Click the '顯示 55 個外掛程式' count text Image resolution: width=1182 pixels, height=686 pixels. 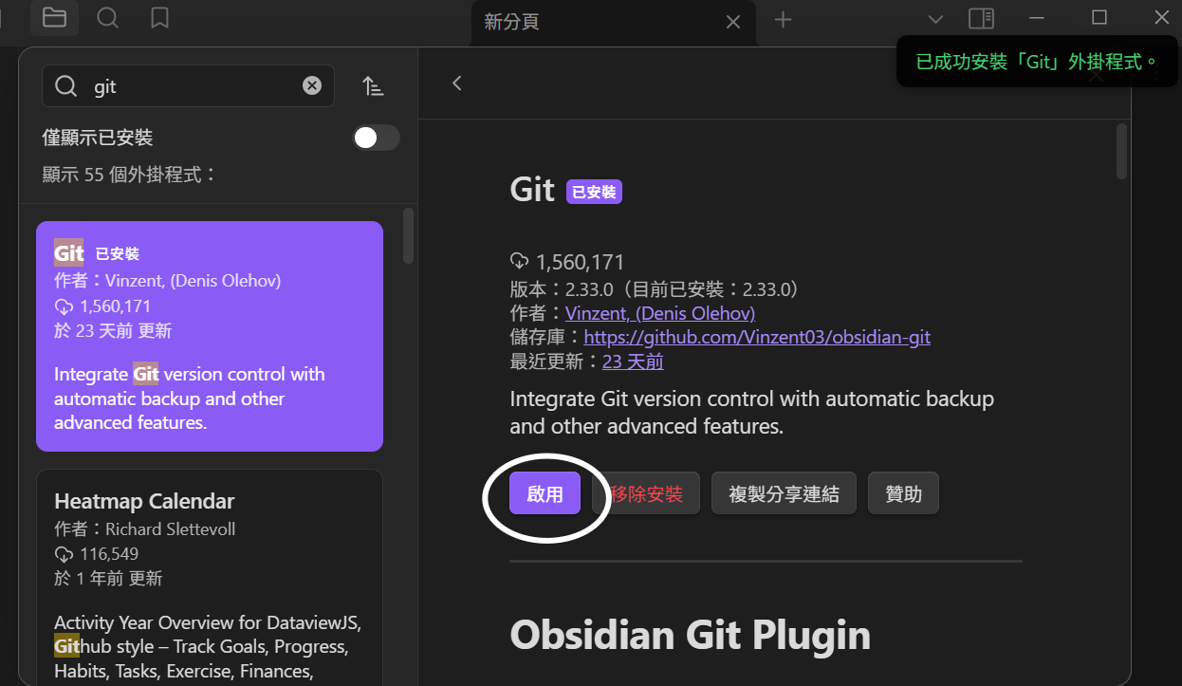[130, 175]
